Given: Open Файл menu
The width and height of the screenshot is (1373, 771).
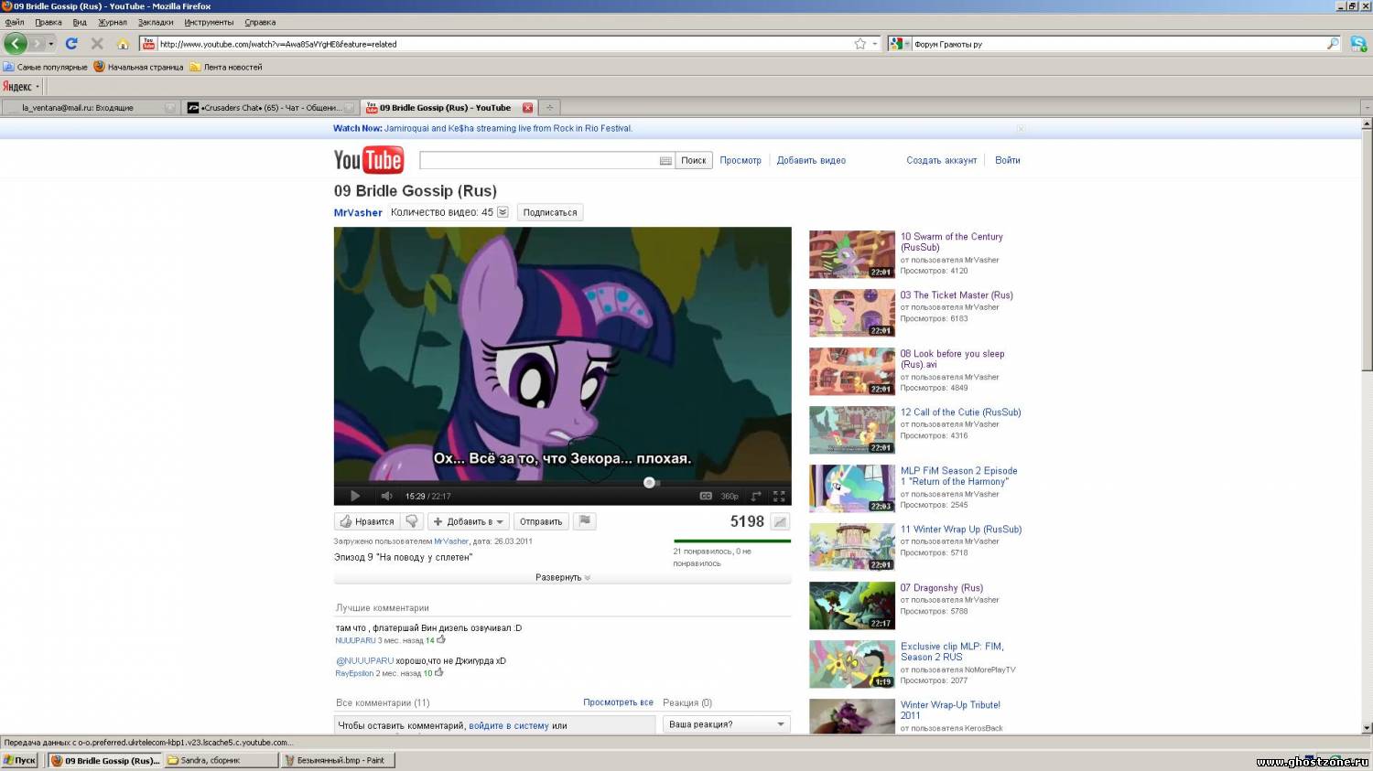Looking at the screenshot, I should [15, 22].
